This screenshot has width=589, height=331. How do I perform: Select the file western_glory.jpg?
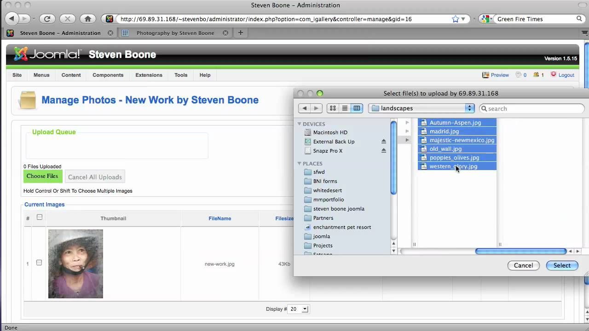click(x=457, y=166)
